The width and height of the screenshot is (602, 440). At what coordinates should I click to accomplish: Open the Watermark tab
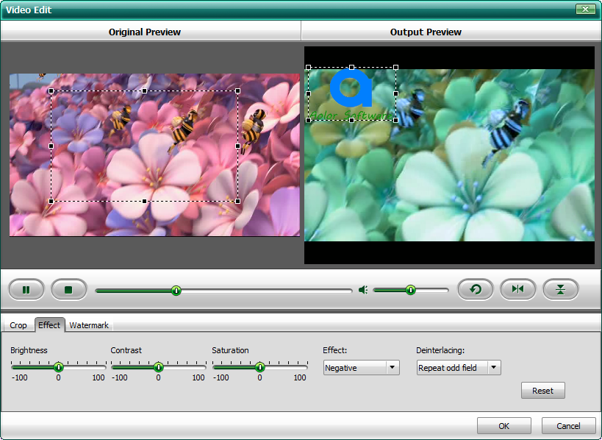(x=89, y=325)
